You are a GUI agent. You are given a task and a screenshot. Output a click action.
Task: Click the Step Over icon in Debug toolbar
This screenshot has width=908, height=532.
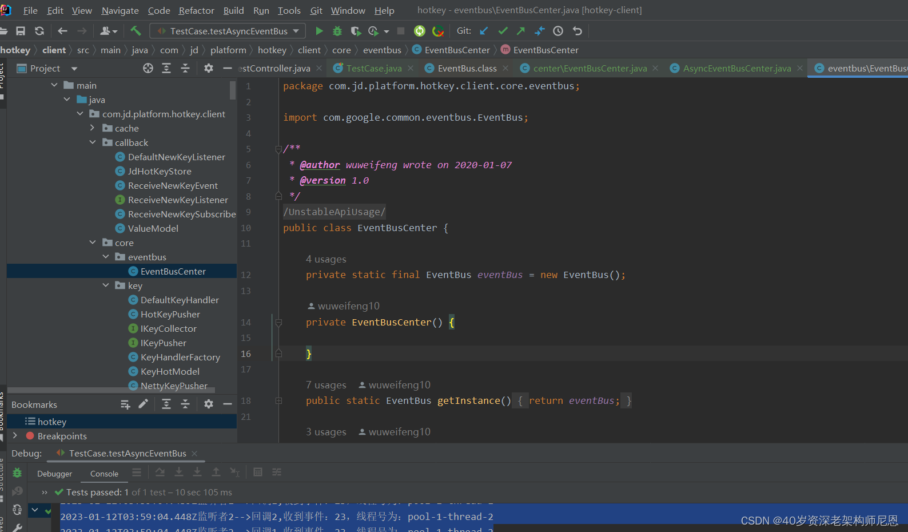pos(160,472)
